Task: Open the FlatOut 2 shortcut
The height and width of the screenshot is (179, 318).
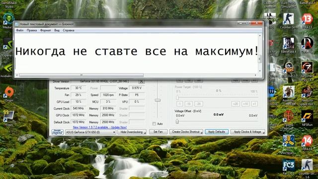Action: (x=288, y=68)
